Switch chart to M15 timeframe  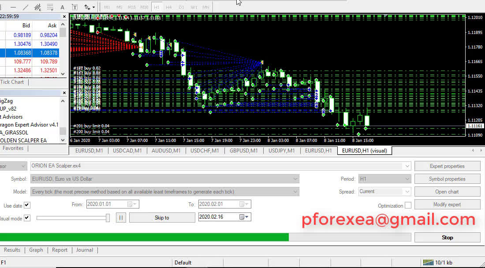pyautogui.click(x=132, y=7)
